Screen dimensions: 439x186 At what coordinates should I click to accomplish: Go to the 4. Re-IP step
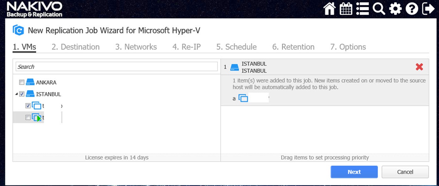[x=187, y=47]
